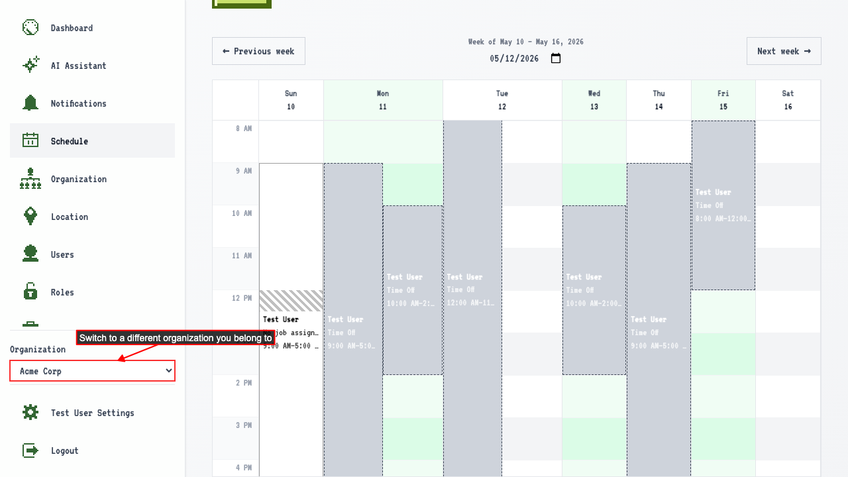Open the Users person icon
Screen dimensions: 848x477
pos(30,254)
